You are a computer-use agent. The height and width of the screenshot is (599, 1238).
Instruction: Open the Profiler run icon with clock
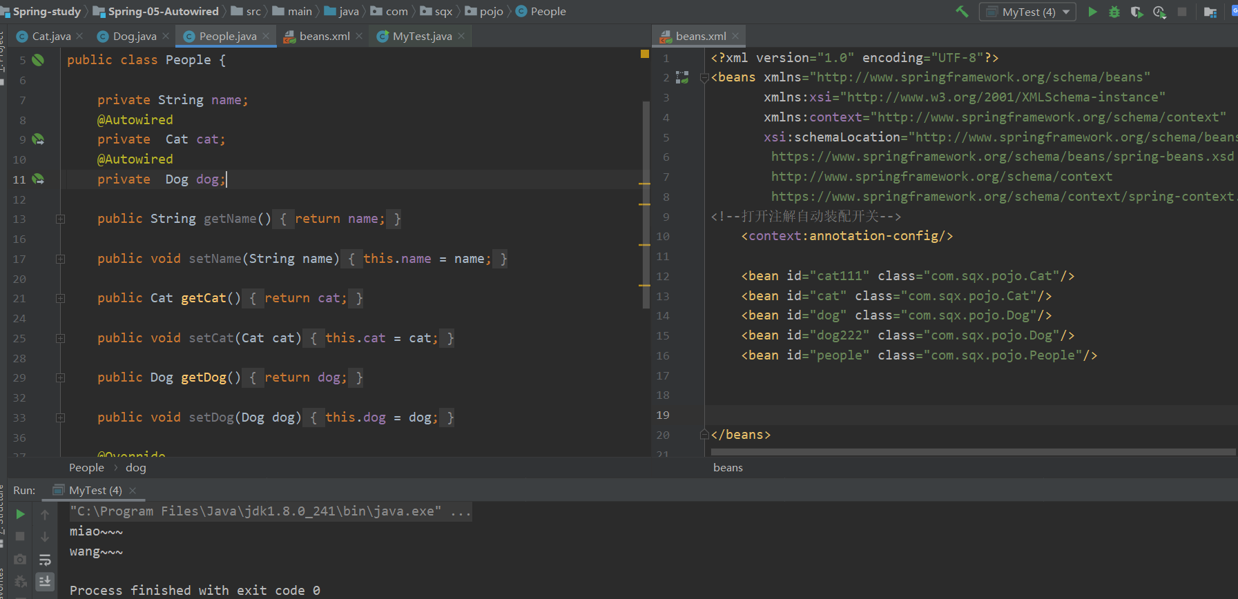pyautogui.click(x=1159, y=12)
